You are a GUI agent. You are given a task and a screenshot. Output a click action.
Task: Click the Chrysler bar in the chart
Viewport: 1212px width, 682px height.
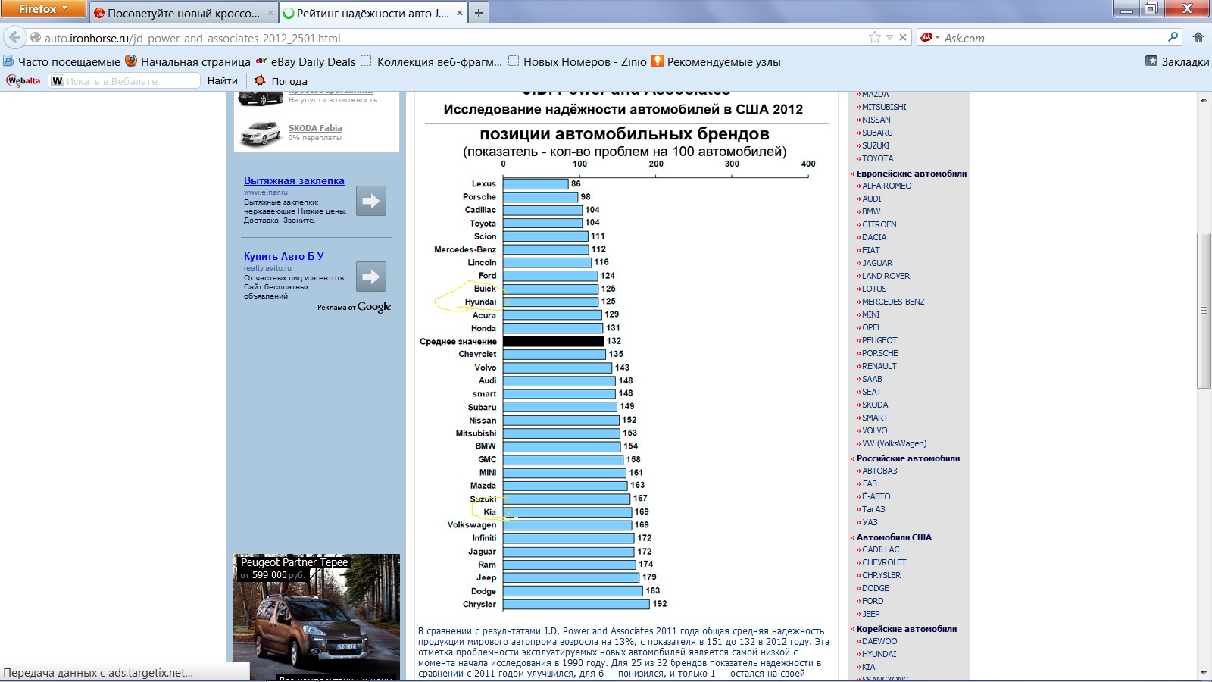click(576, 605)
